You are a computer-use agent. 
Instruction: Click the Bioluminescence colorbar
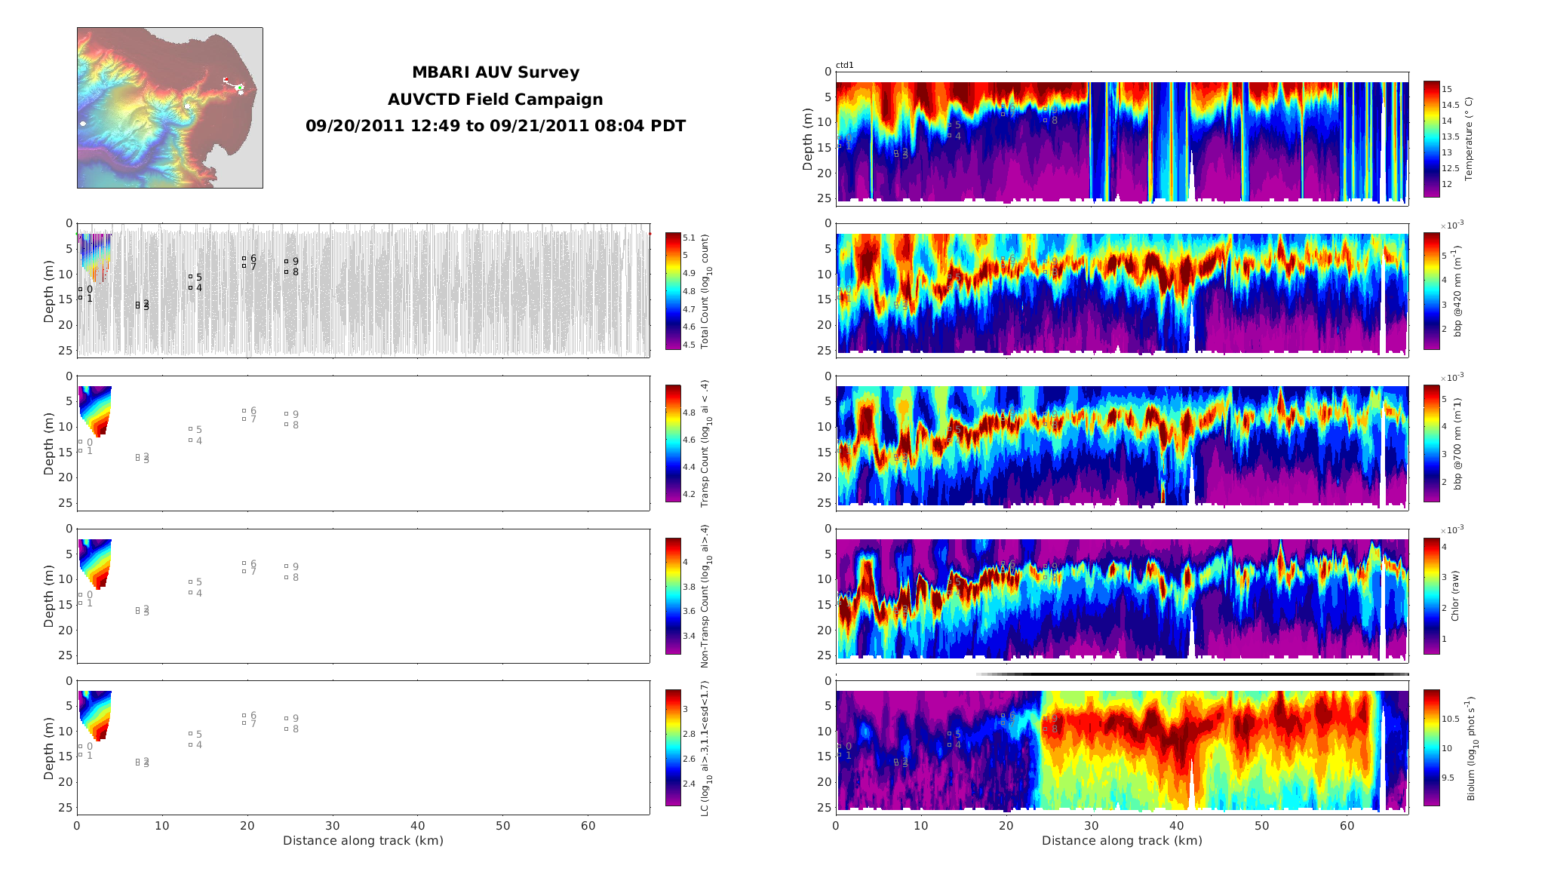tap(1431, 747)
